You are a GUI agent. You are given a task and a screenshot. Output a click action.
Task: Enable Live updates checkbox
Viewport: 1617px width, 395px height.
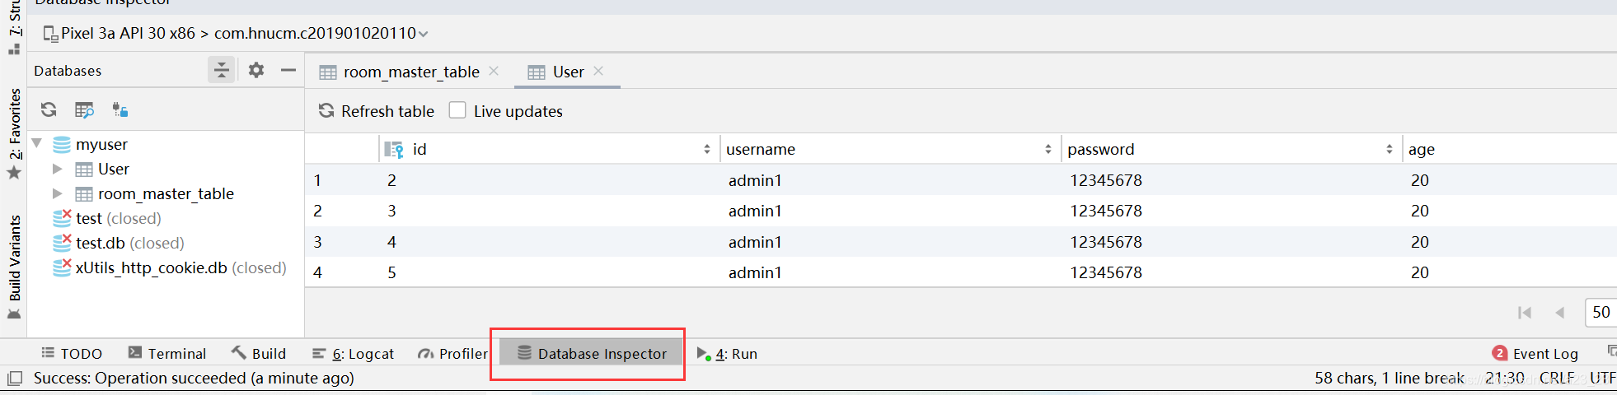[457, 110]
